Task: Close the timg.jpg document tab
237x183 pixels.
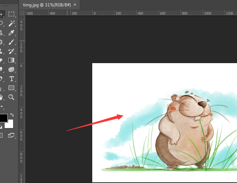Action: (x=75, y=5)
